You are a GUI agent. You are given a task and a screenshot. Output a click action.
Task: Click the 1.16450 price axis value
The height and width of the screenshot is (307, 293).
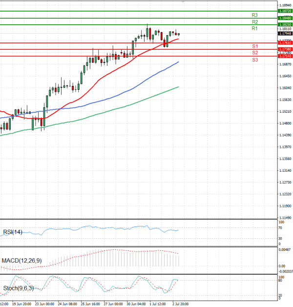click(x=285, y=76)
